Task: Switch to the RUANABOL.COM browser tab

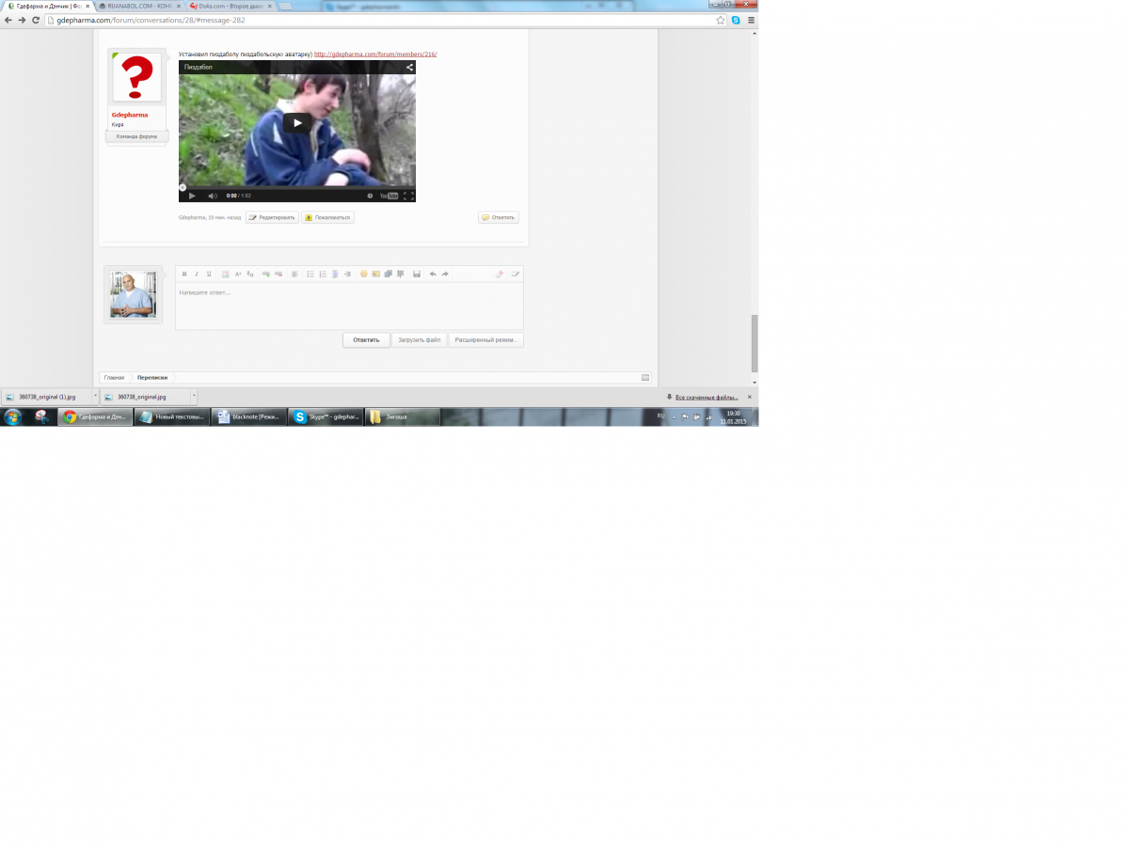Action: (137, 6)
